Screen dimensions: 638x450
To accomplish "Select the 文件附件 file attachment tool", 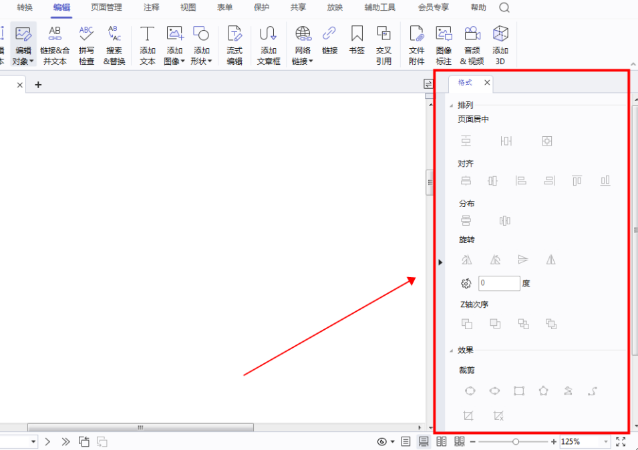I will 417,45.
